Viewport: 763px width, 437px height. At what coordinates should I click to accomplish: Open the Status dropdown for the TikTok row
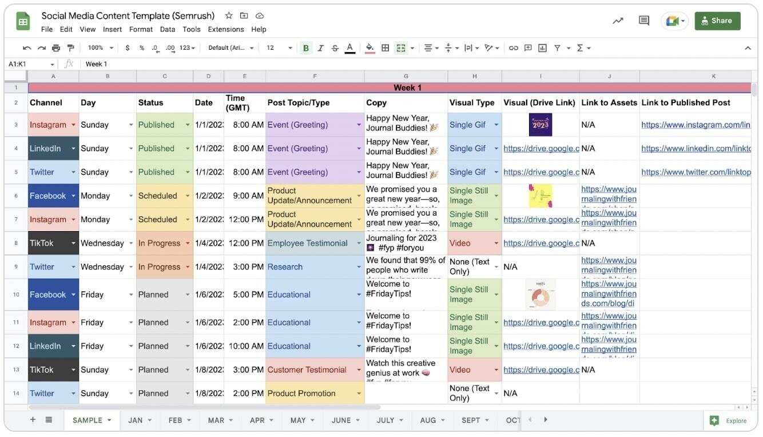point(188,243)
